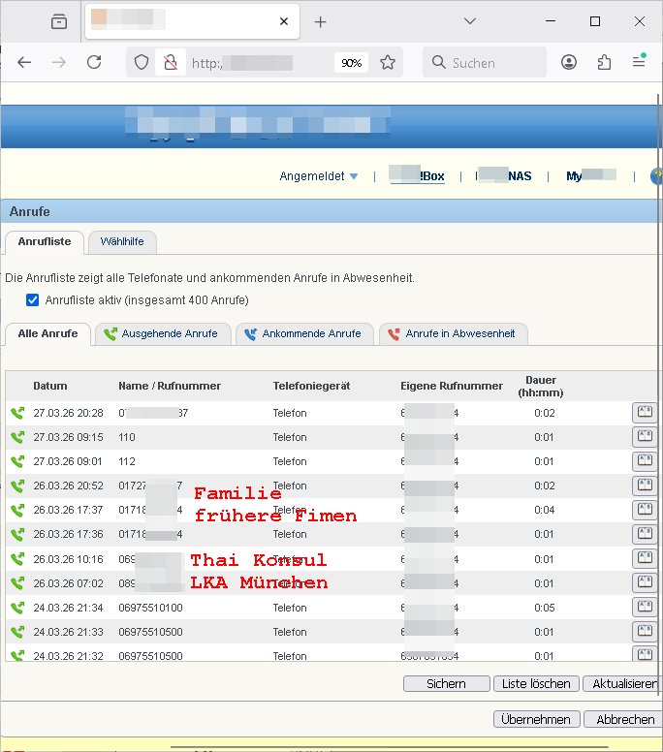Adjust the 90% zoom level indicator
The image size is (663, 752).
(x=351, y=62)
